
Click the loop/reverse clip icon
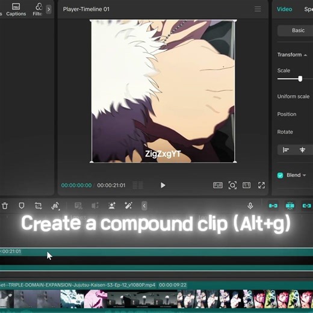click(38, 206)
